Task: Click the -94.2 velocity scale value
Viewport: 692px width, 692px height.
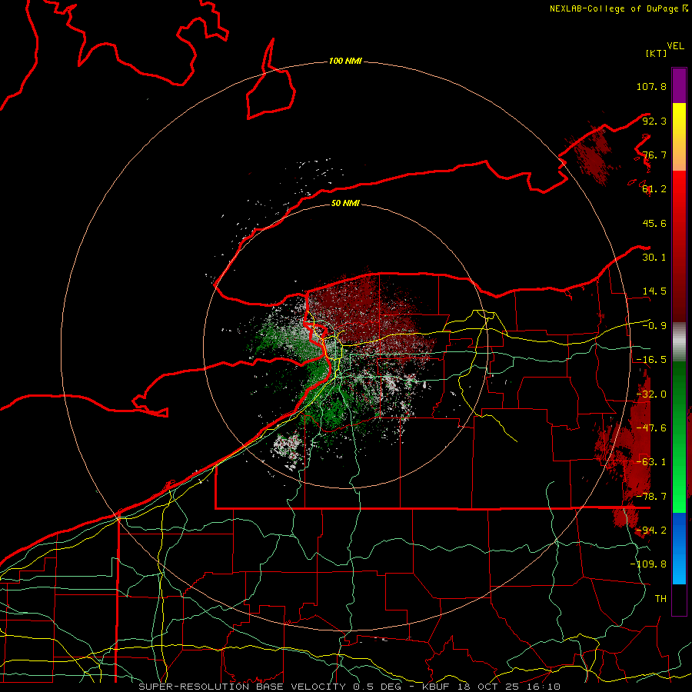Action: pyautogui.click(x=651, y=530)
